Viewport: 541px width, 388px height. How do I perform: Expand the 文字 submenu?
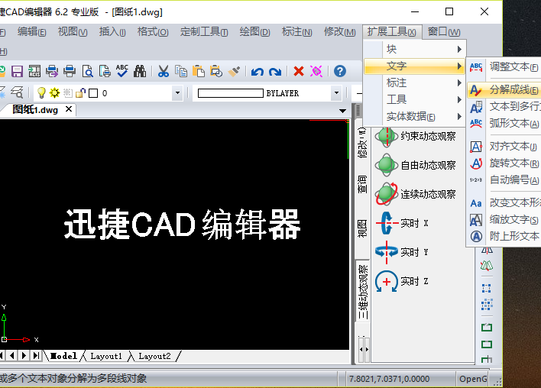(x=415, y=66)
